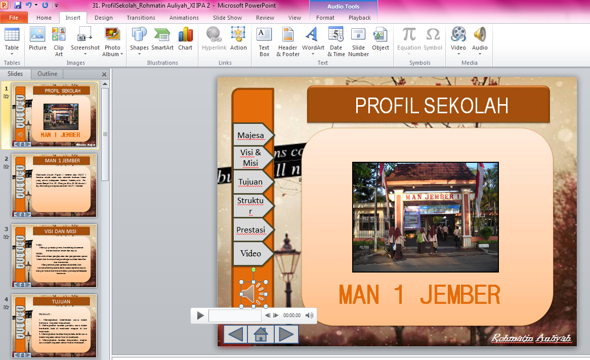590x360 pixels.
Task: Open the Audio Tools Playback tab
Action: [359, 17]
